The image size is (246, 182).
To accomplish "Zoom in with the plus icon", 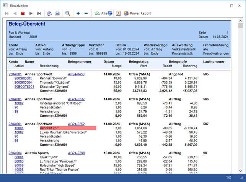I will pos(78,13).
